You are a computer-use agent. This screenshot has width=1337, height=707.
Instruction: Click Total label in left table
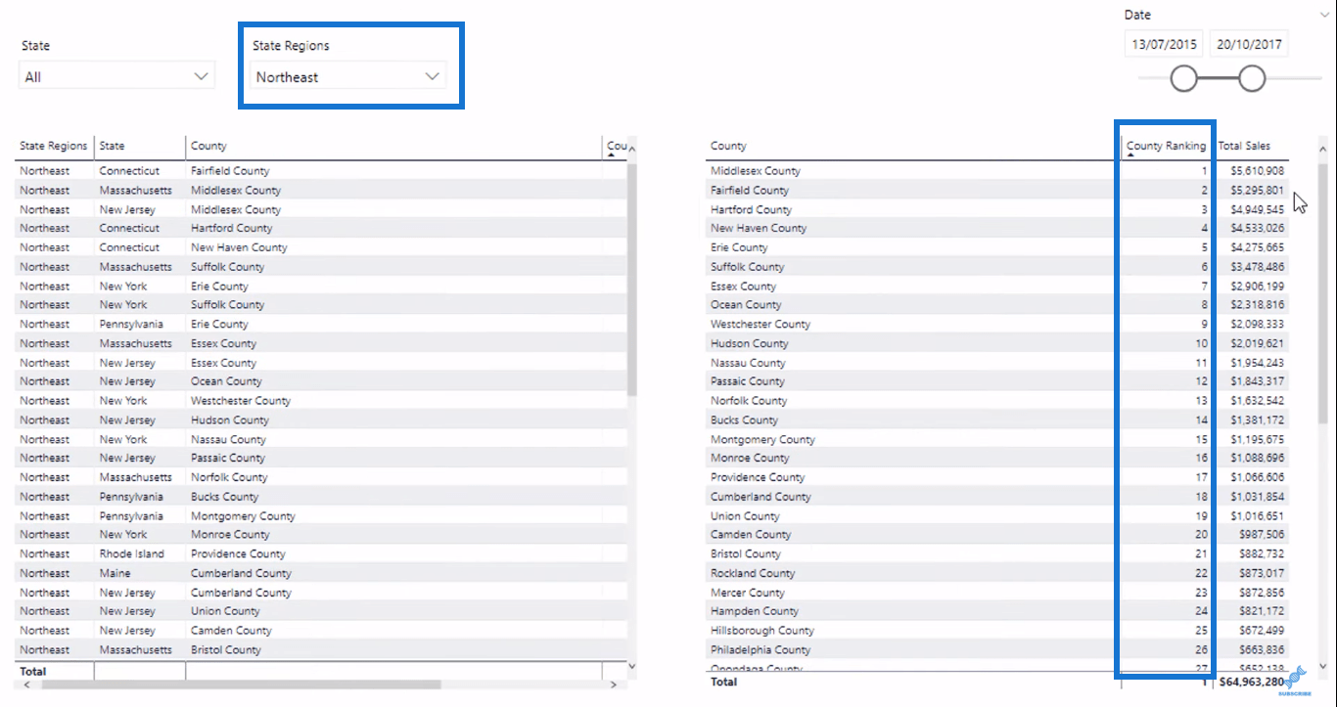[x=32, y=672]
